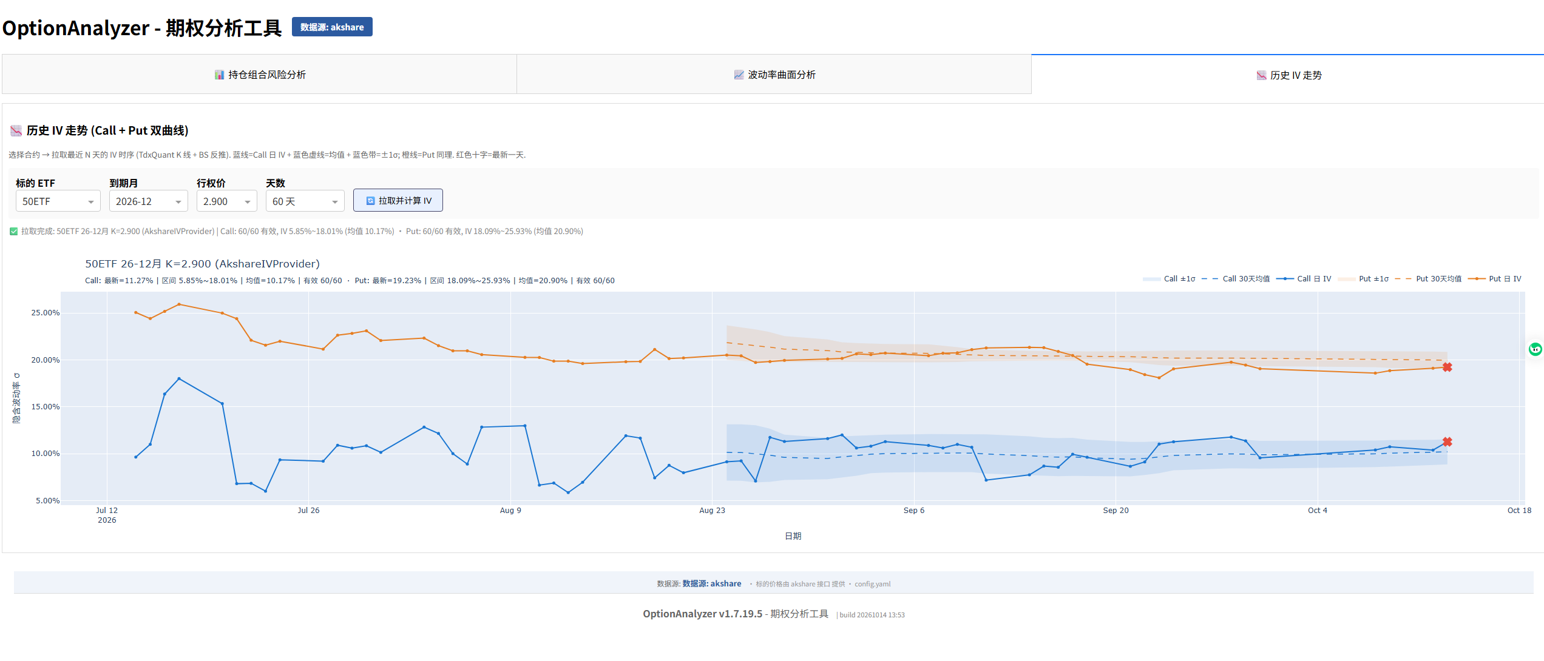Click the chart title 50ETF 26-12月 K=2.900
The width and height of the screenshot is (1544, 661).
pyautogui.click(x=202, y=264)
